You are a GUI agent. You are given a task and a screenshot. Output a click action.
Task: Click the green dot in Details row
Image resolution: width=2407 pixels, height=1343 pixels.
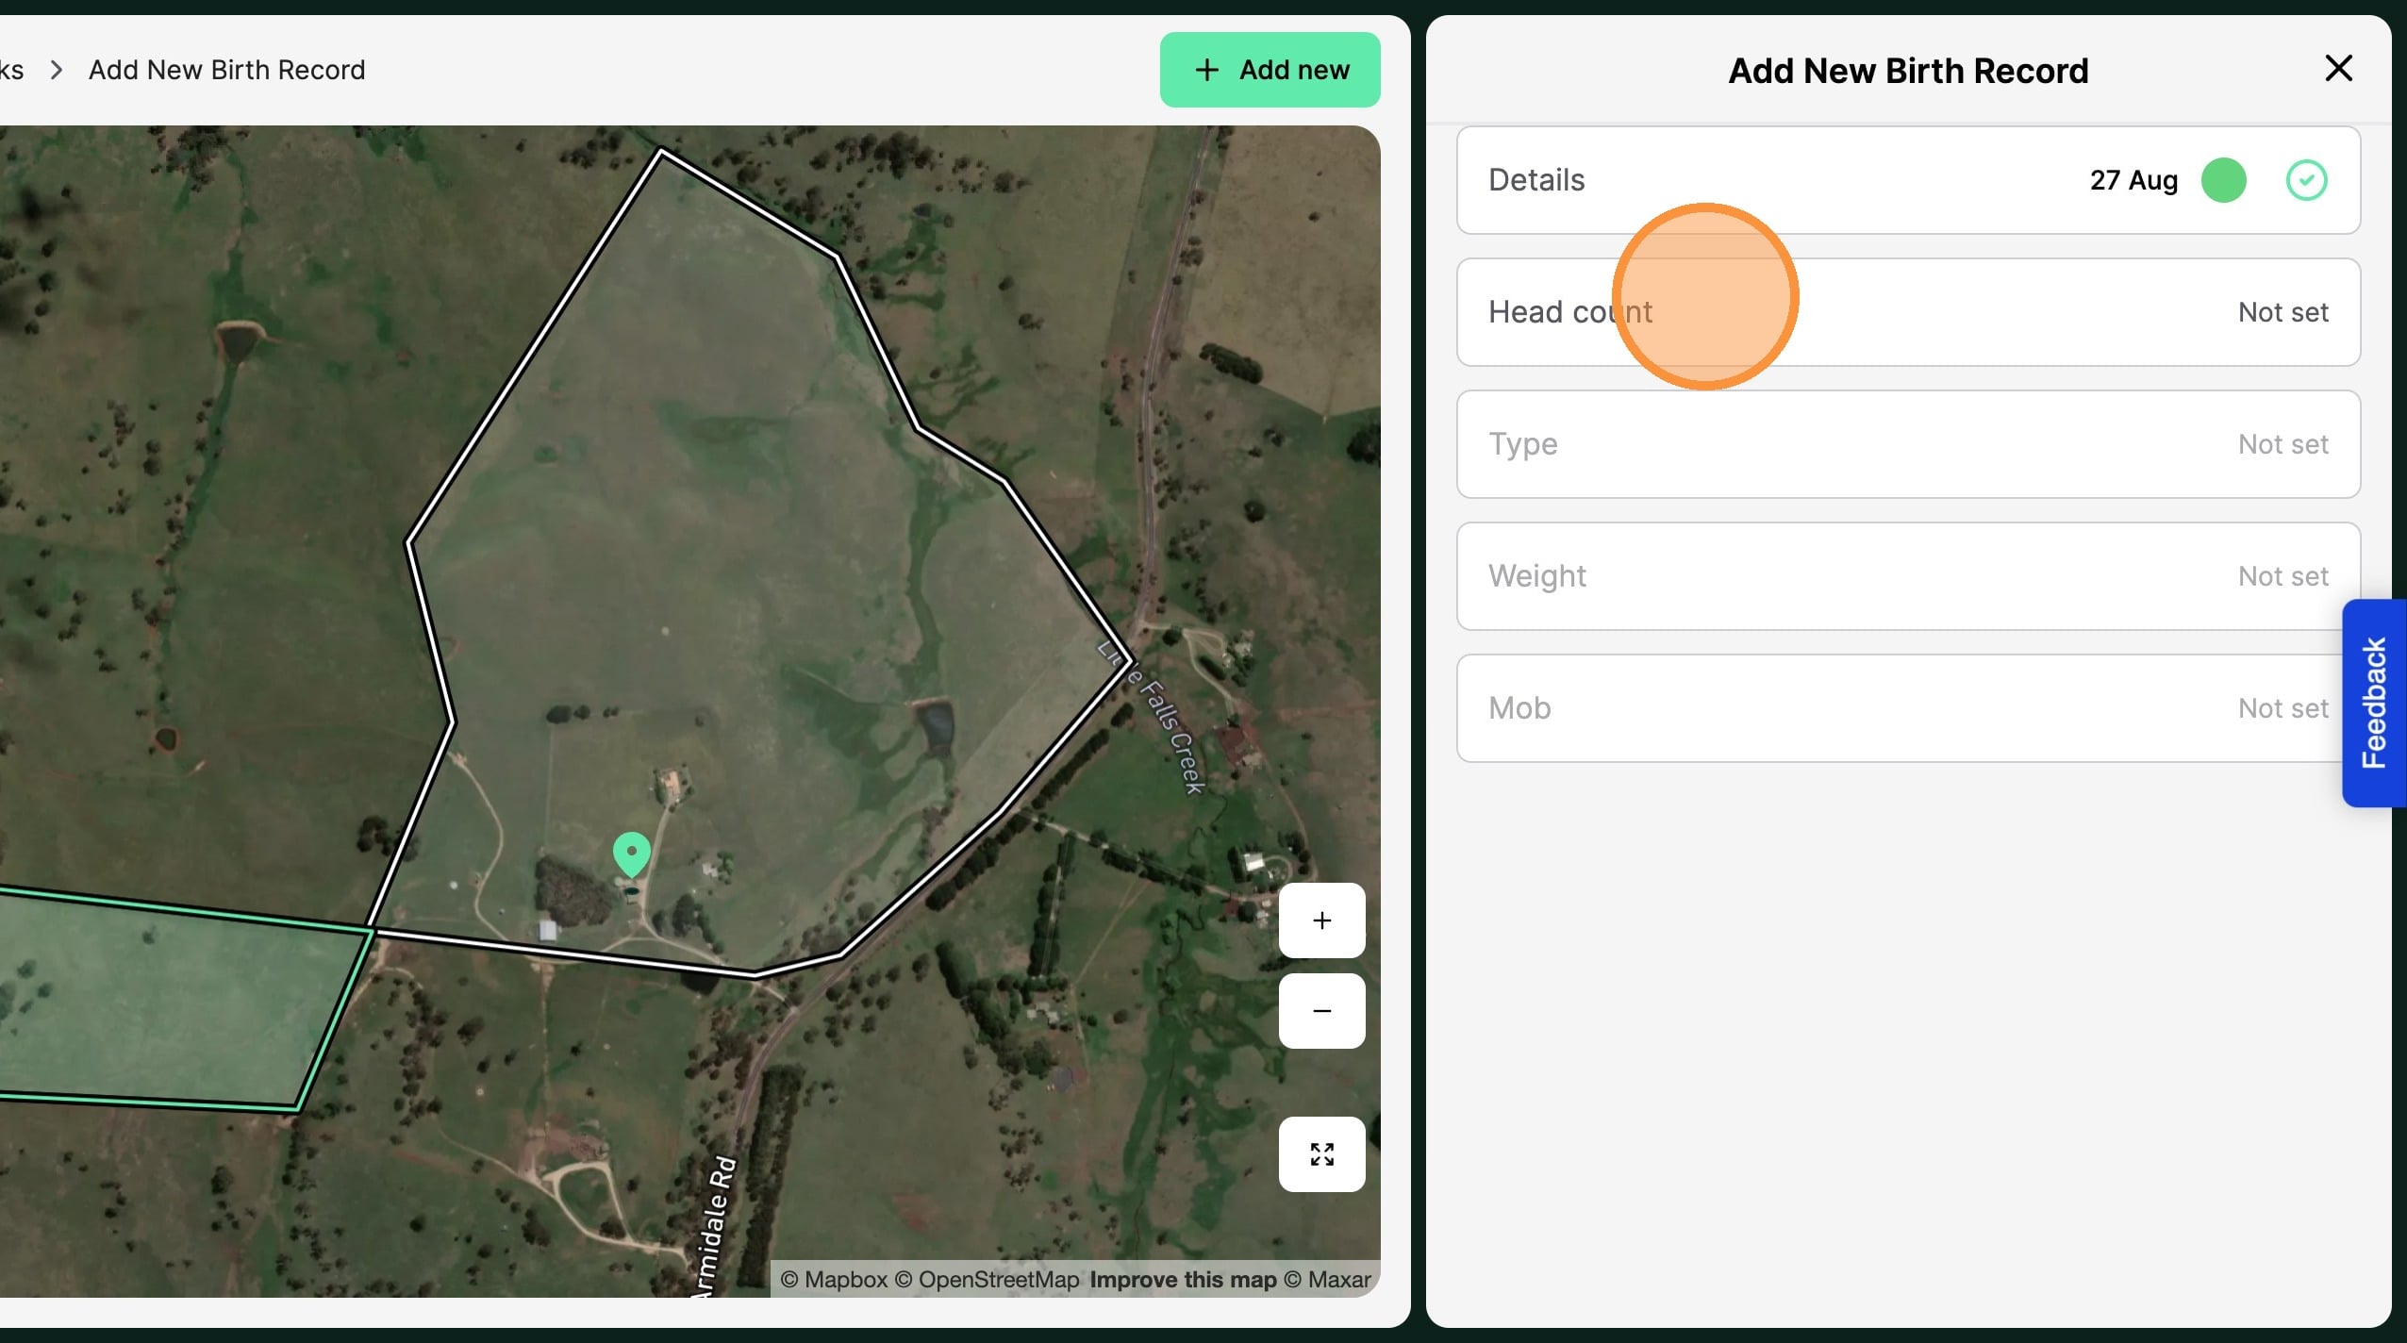(2223, 180)
